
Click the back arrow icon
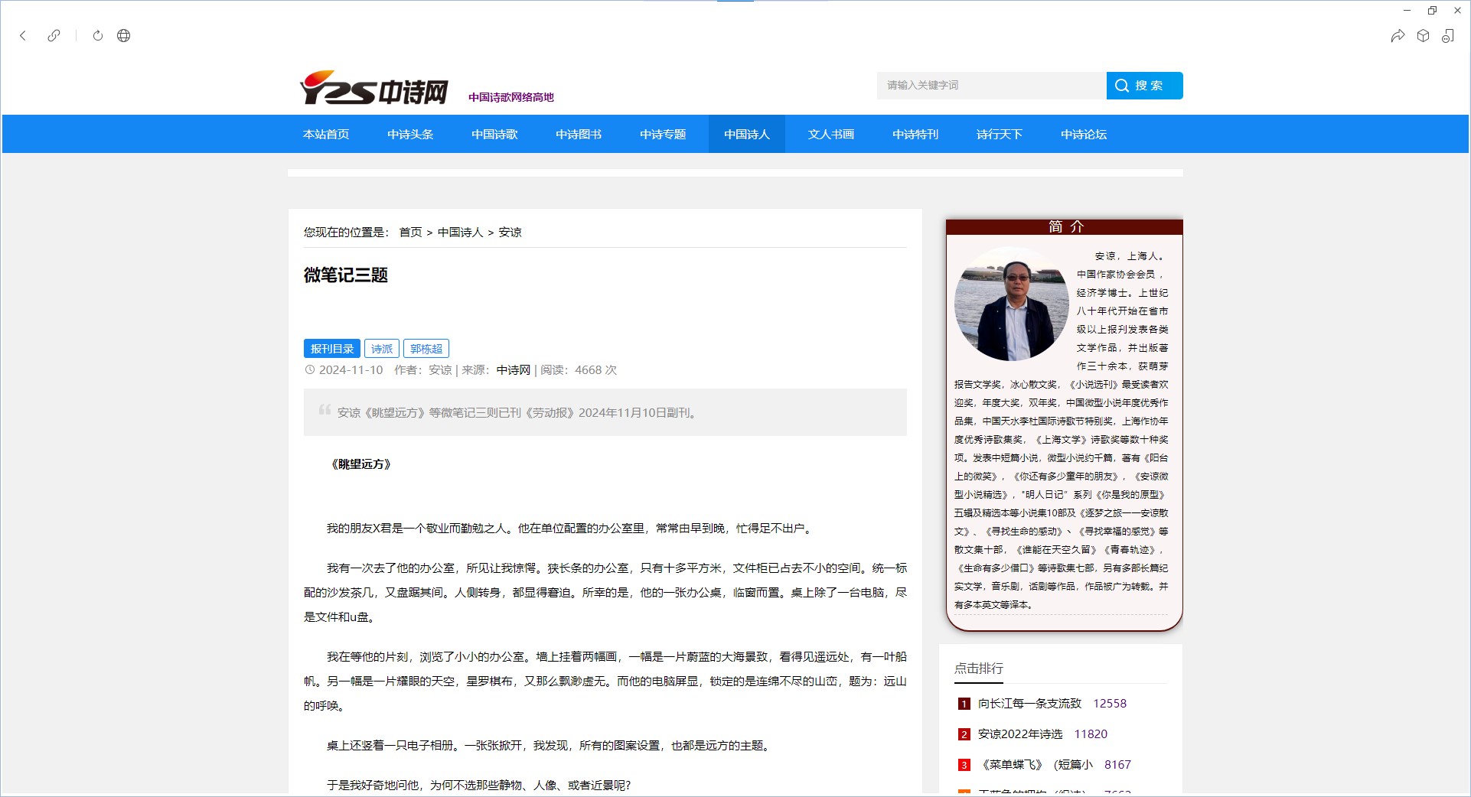tap(23, 36)
